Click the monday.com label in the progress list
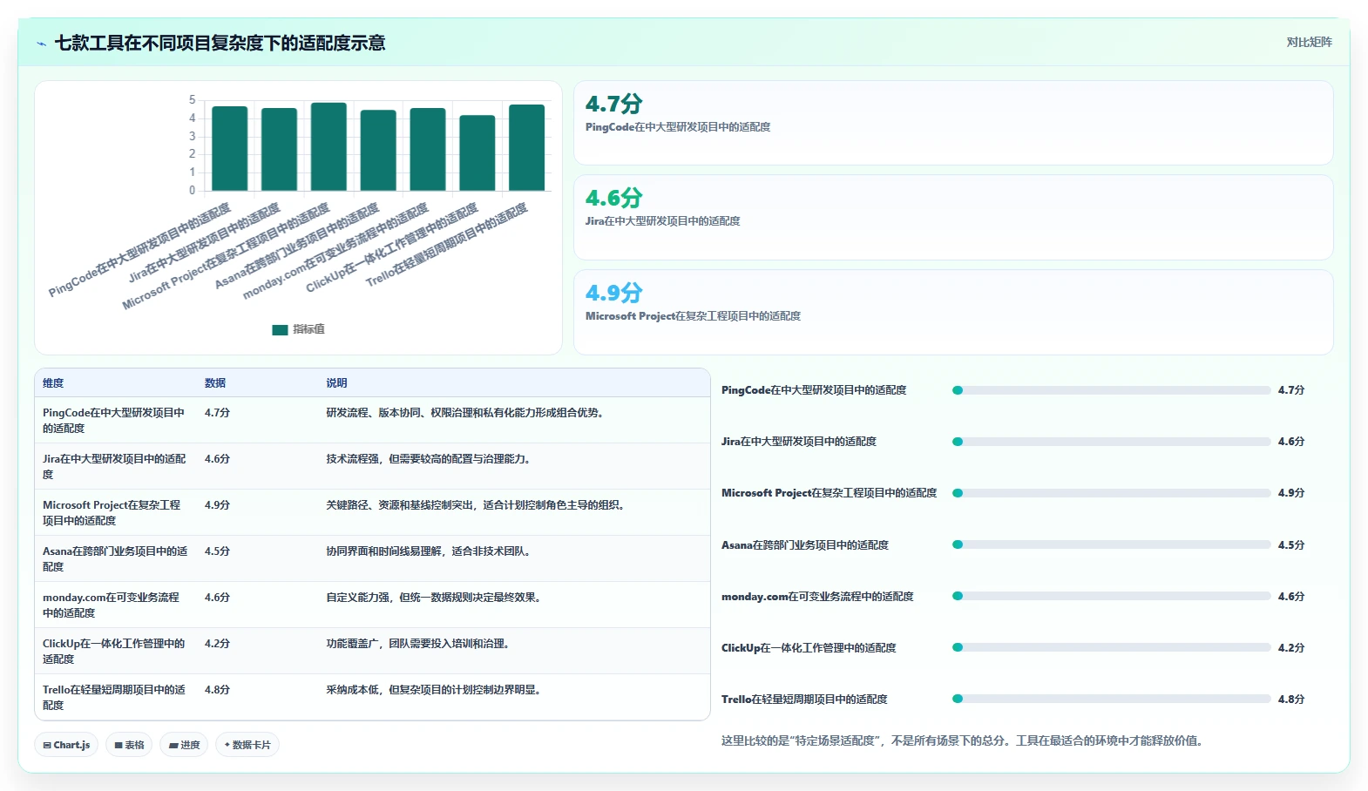This screenshot has height=791, width=1368. 817,597
